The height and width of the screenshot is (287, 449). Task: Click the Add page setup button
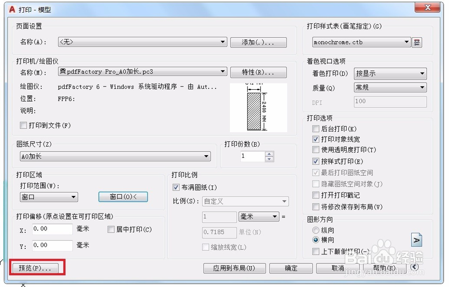coord(258,42)
